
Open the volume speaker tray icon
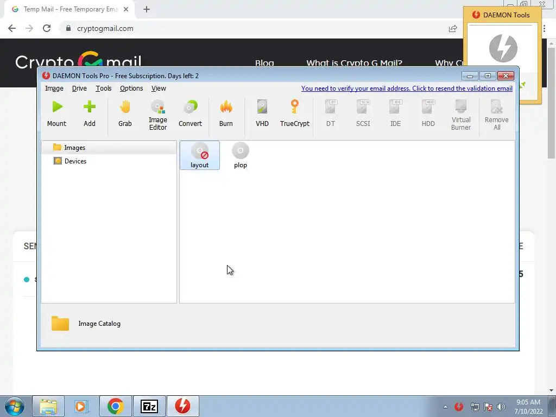coord(501,407)
